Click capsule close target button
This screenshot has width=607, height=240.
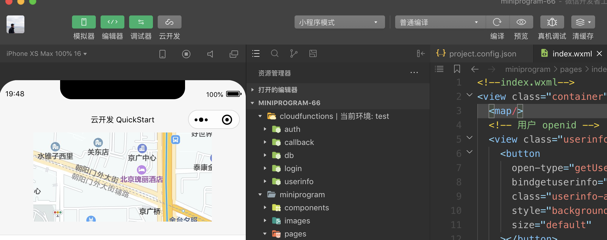[x=227, y=120]
